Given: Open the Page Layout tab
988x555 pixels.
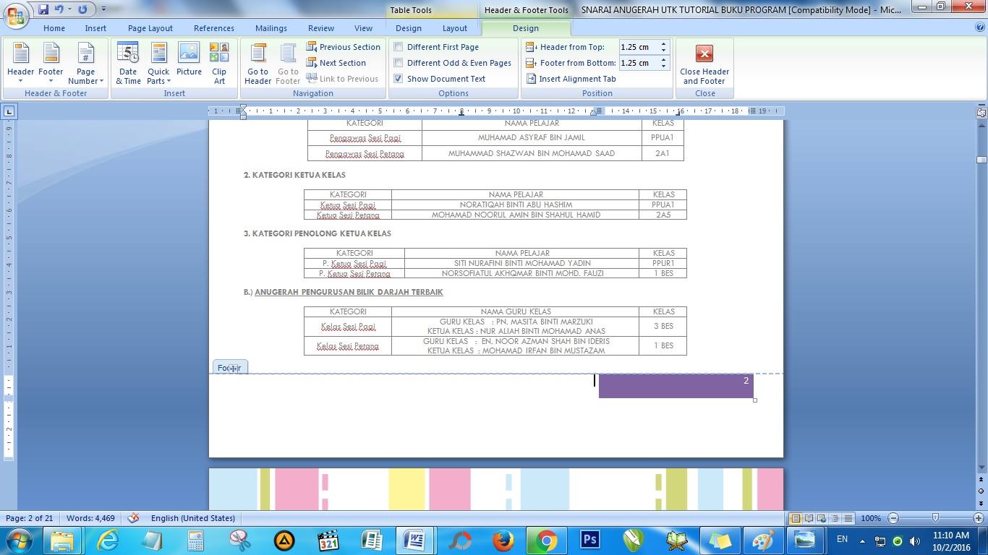Looking at the screenshot, I should coord(150,28).
